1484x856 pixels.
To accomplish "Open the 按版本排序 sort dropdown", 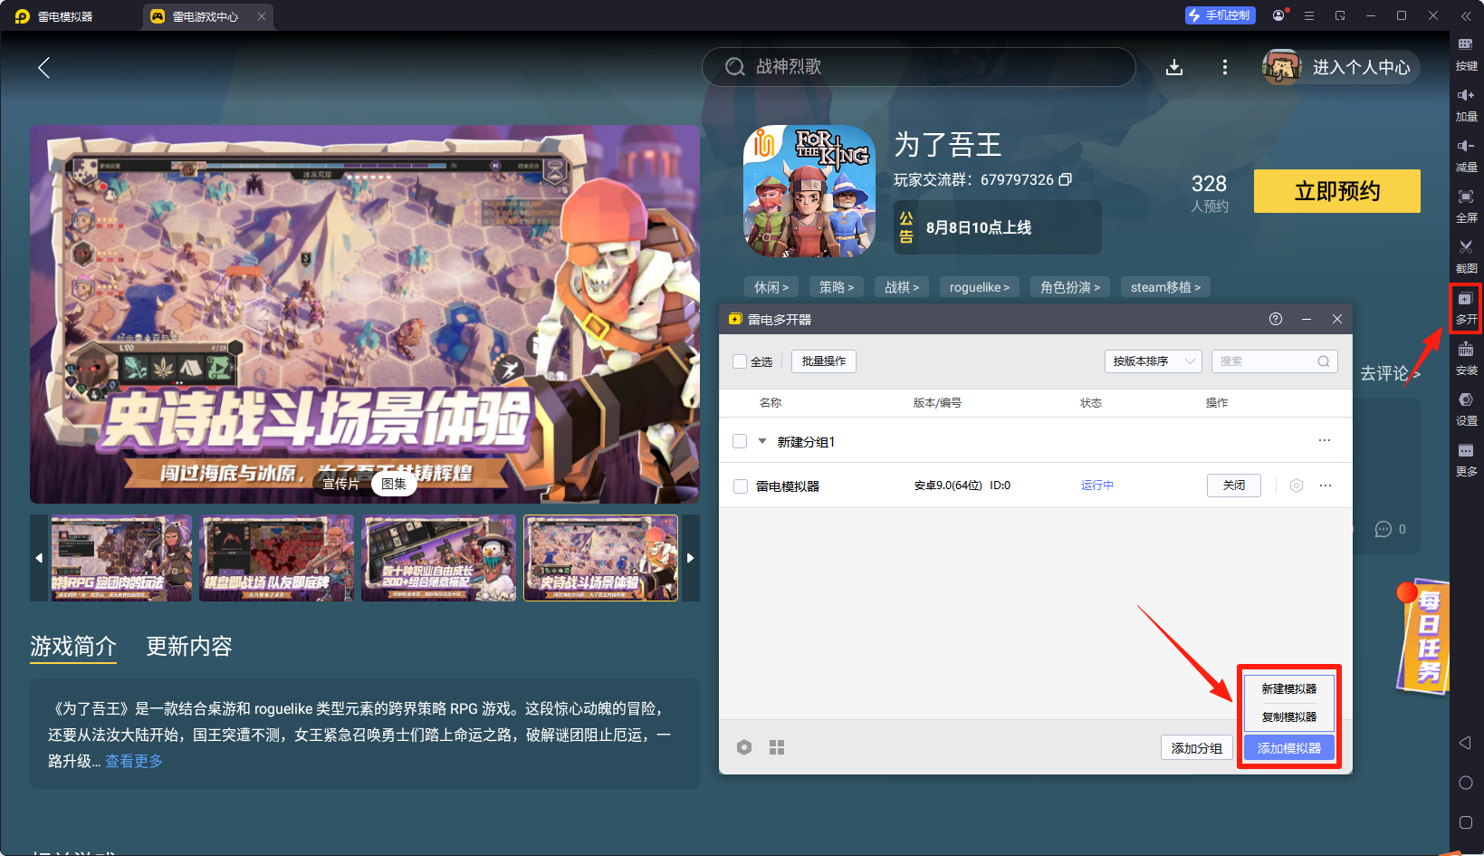I will [x=1153, y=361].
